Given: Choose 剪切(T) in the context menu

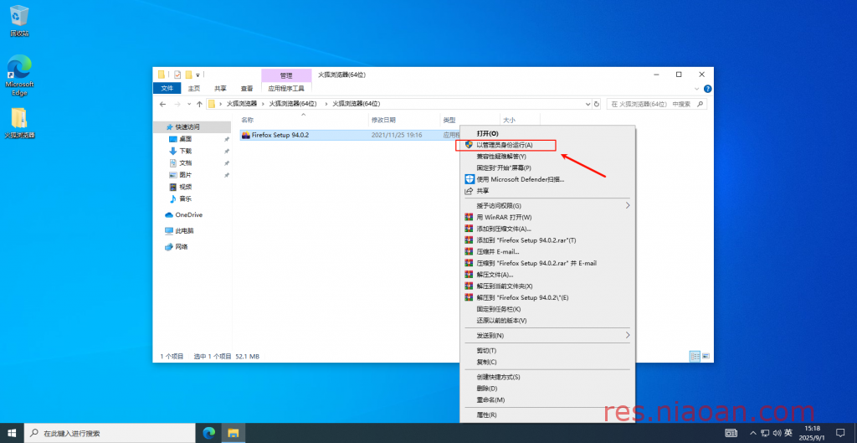Looking at the screenshot, I should (x=547, y=351).
